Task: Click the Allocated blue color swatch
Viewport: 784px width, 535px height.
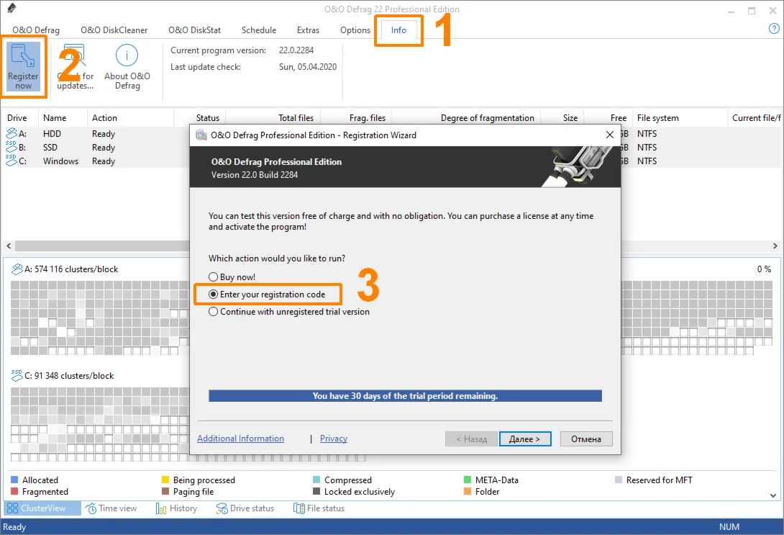Action: pyautogui.click(x=14, y=480)
